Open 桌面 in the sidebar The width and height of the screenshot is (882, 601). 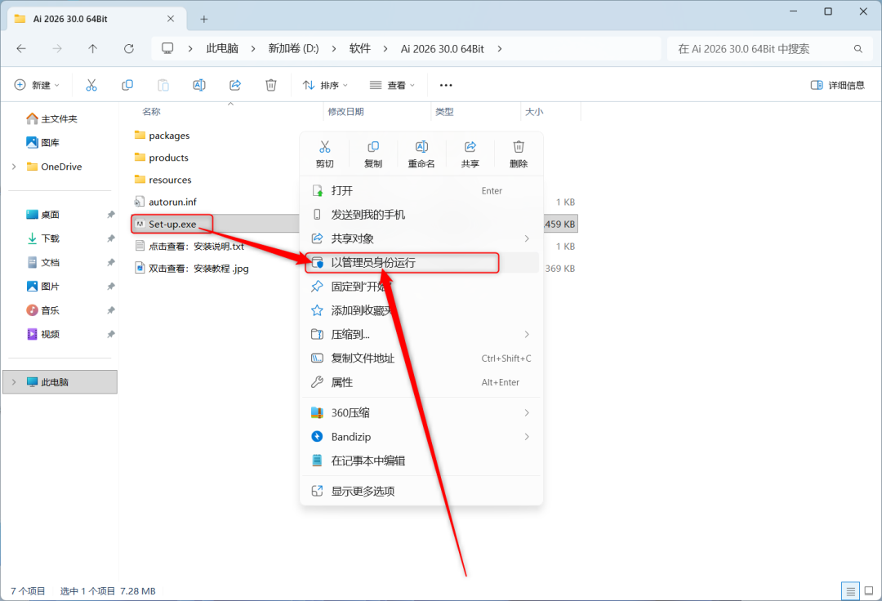pyautogui.click(x=51, y=215)
